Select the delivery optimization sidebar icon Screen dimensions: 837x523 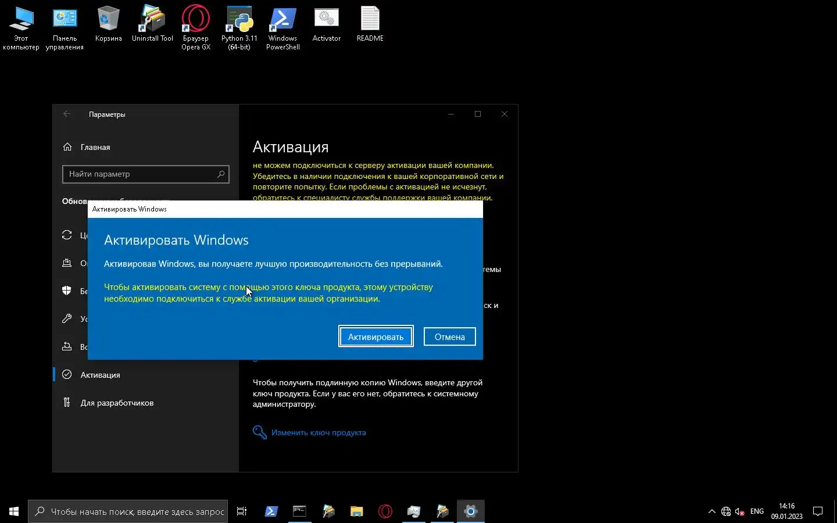tap(67, 263)
